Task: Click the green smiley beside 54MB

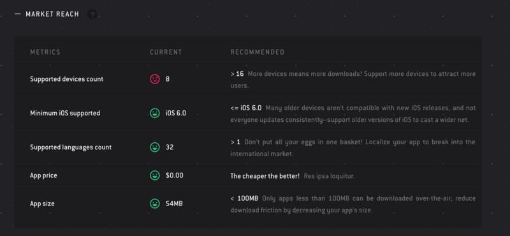Action: (x=155, y=203)
